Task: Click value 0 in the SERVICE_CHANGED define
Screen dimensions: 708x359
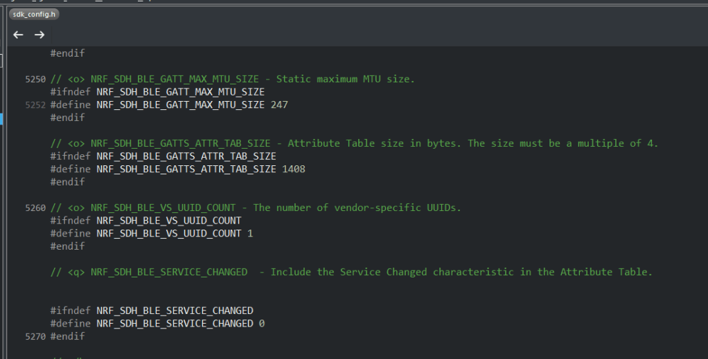Action: click(262, 323)
